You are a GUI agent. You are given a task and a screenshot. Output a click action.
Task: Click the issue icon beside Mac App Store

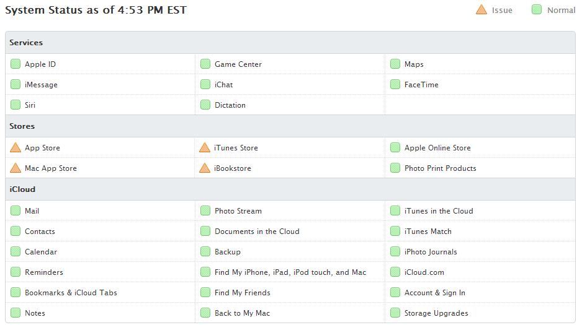[x=16, y=168]
